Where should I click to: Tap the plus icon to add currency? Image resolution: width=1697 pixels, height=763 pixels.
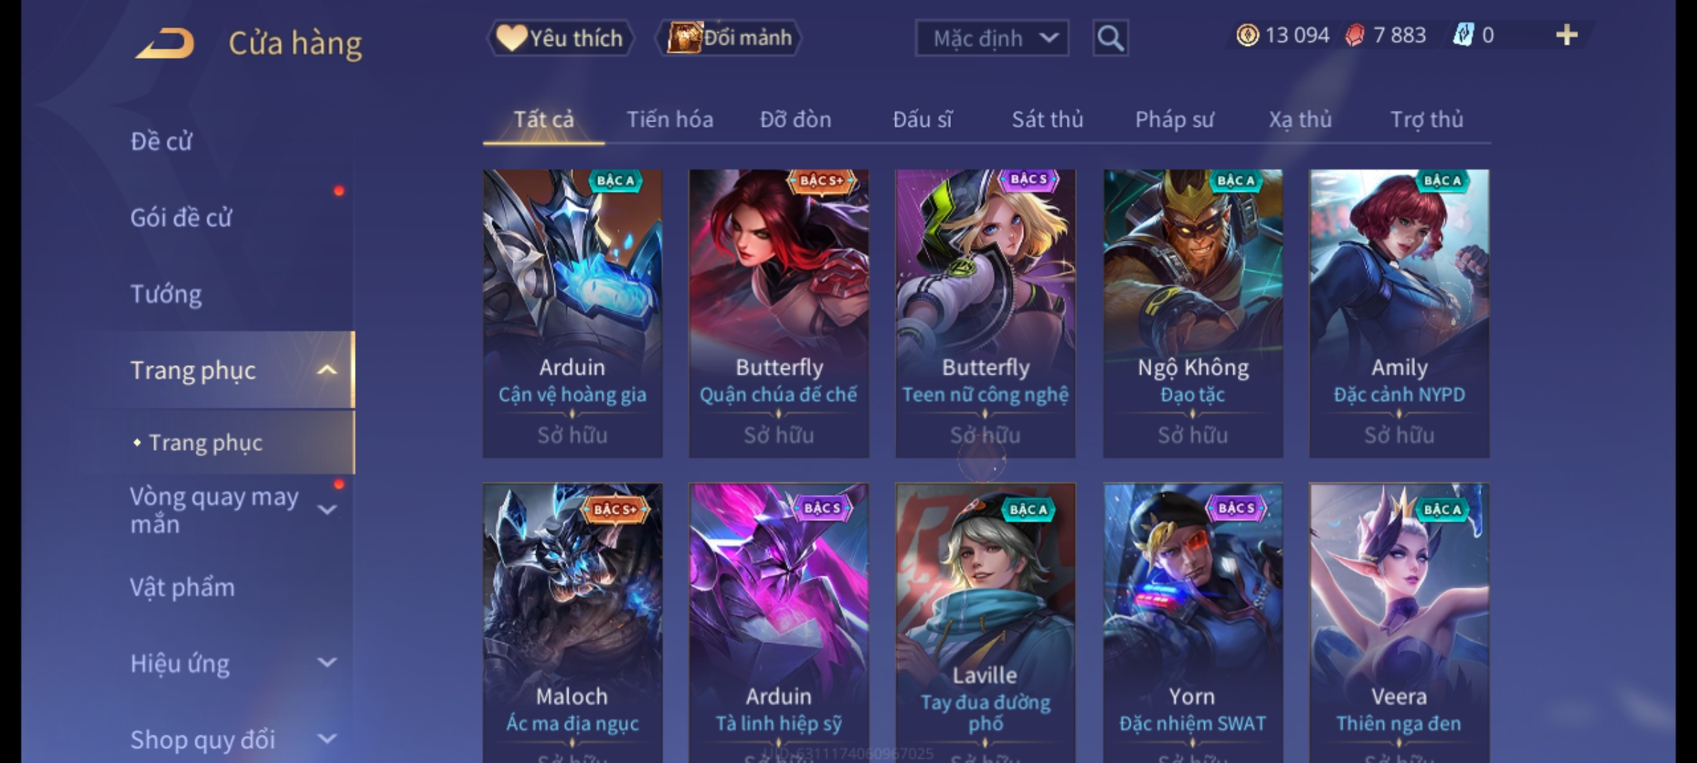tap(1566, 35)
